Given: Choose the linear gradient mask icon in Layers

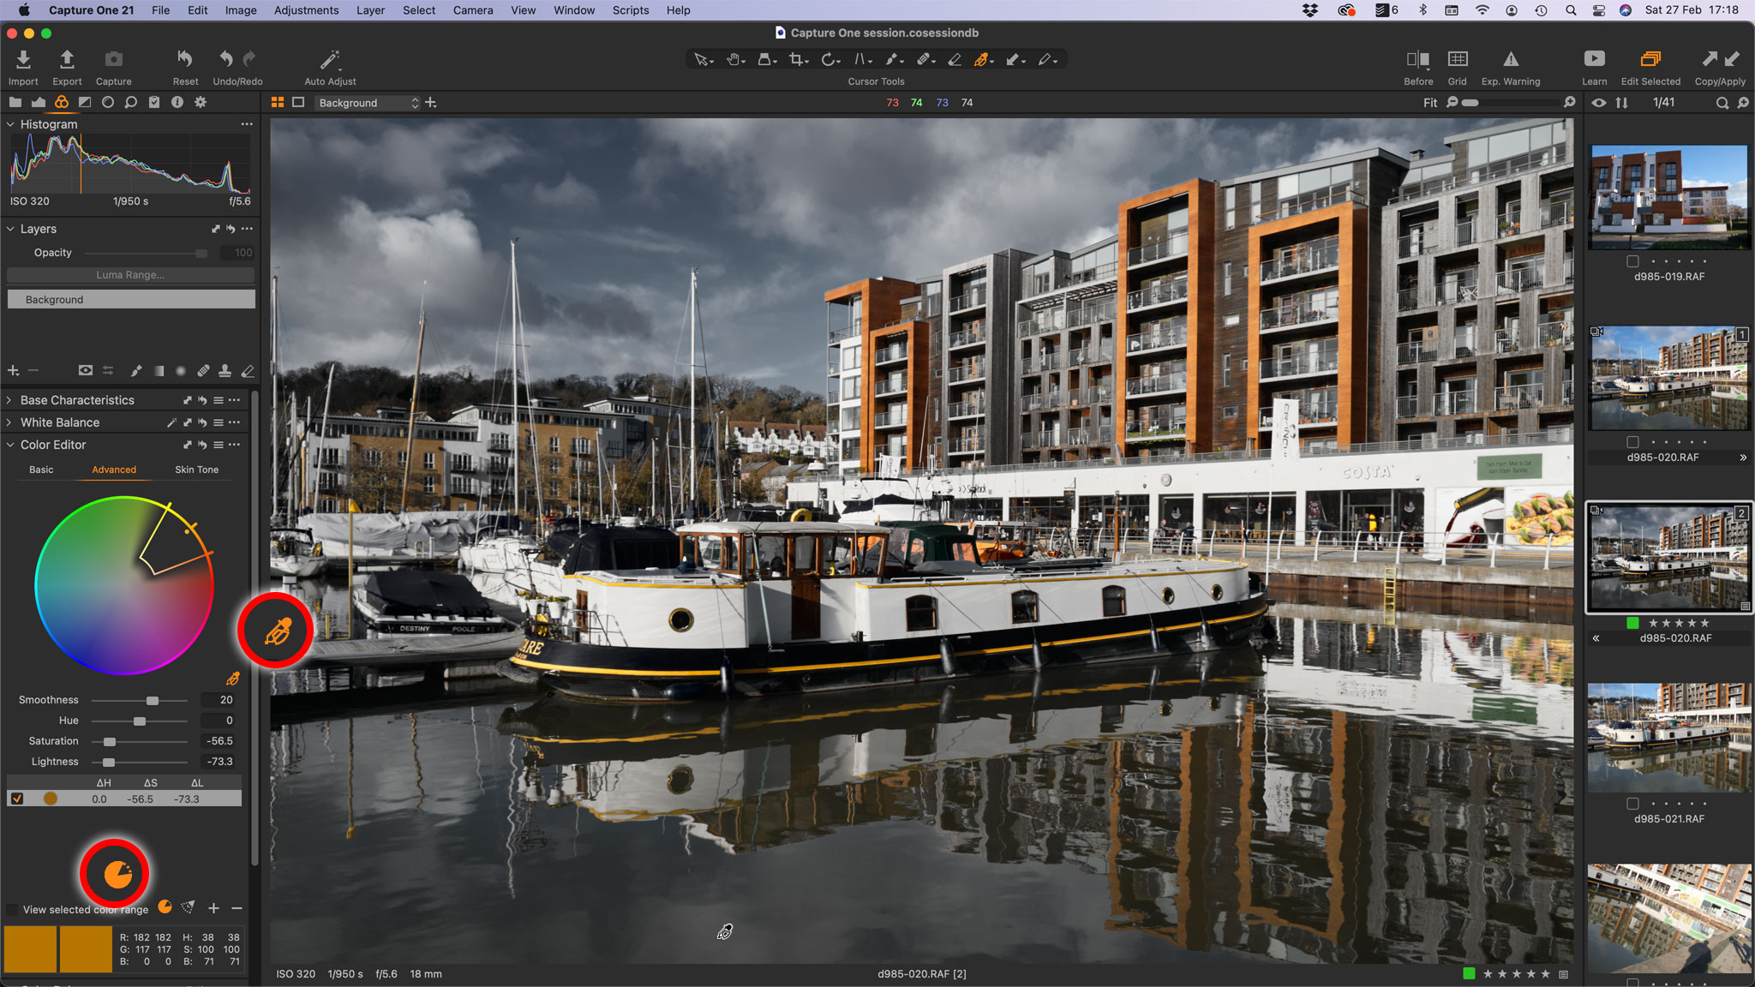Looking at the screenshot, I should (x=159, y=371).
